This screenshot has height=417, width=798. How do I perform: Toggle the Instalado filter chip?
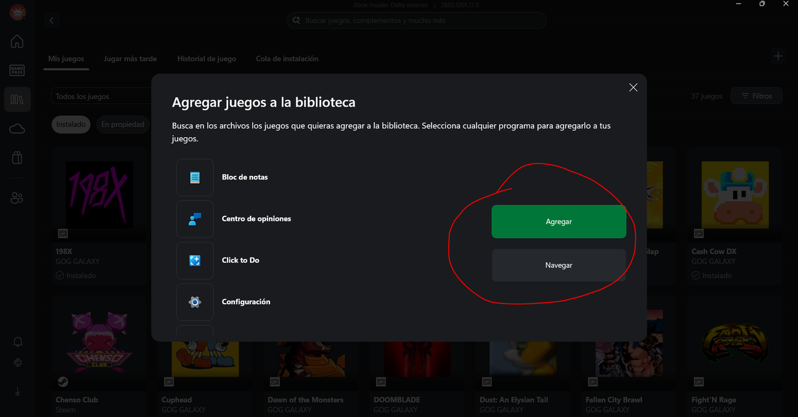[71, 124]
